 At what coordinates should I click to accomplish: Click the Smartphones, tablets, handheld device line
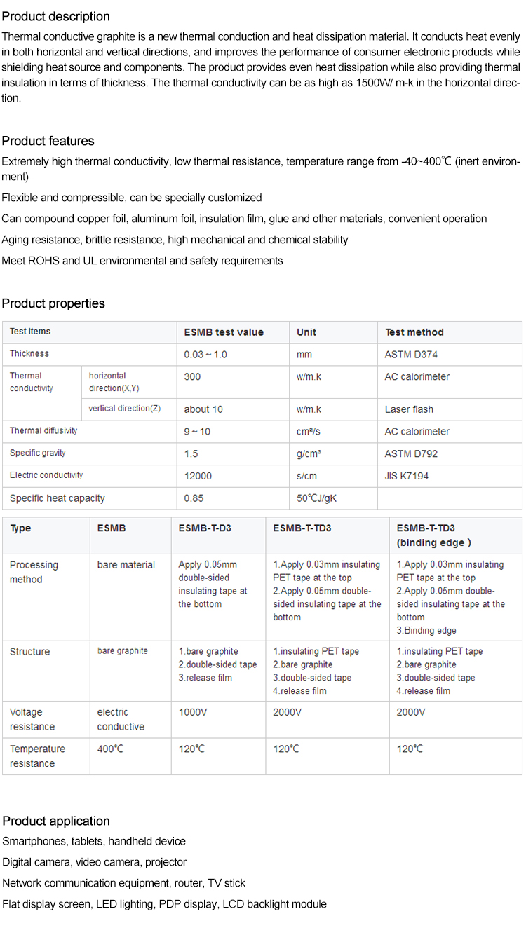pyautogui.click(x=94, y=841)
